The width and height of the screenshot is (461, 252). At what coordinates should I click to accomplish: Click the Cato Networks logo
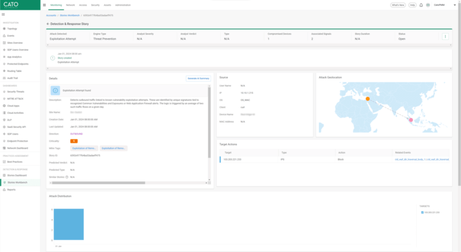pos(12,5)
